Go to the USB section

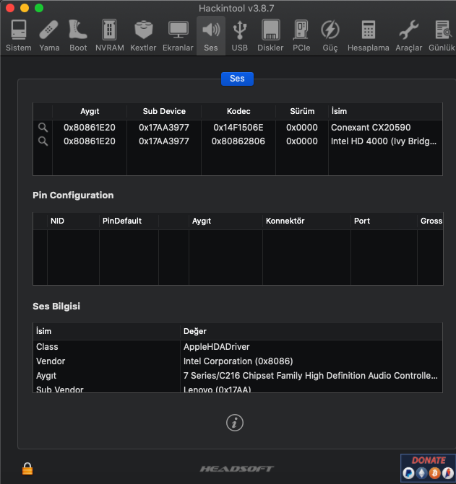[239, 35]
